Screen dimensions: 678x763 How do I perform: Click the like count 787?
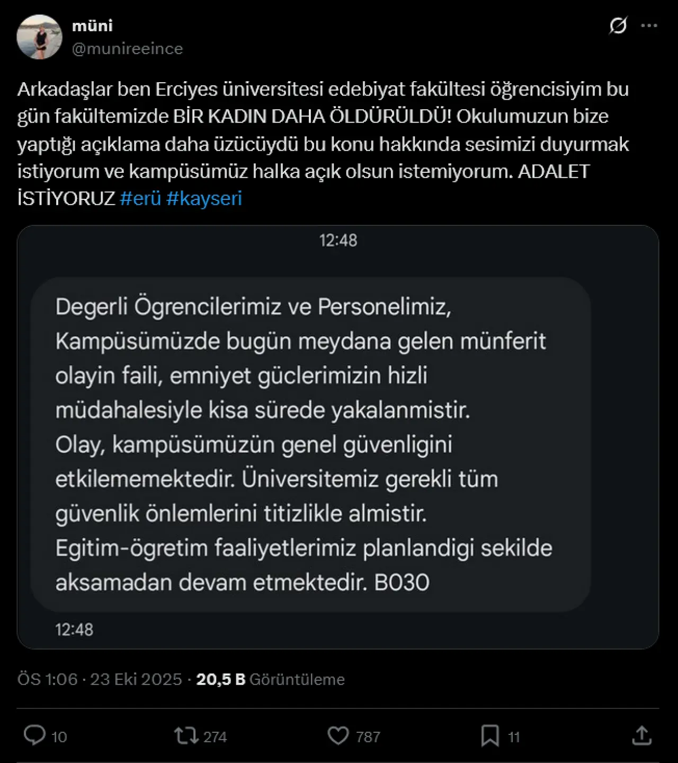pyautogui.click(x=368, y=737)
